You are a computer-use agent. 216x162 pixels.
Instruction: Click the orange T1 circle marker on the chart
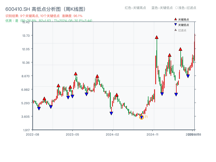(141, 117)
